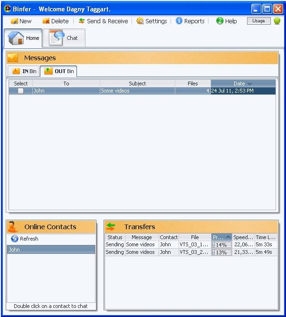The width and height of the screenshot is (286, 317).
Task: Click the New message toolbar icon
Action: coord(14,21)
